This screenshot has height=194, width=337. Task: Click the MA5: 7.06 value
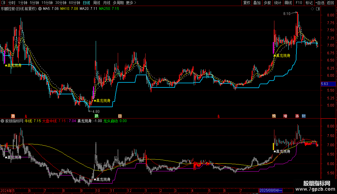point(51,9)
